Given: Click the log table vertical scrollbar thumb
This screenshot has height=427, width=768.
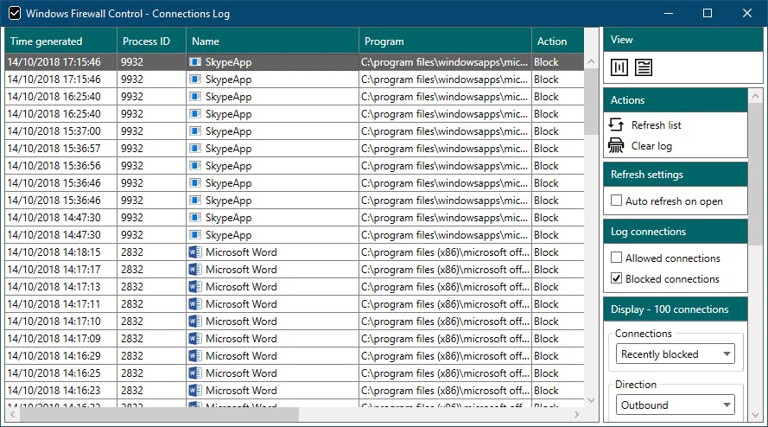Looking at the screenshot, I should point(591,101).
